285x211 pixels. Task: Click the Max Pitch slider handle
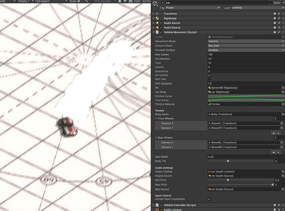(x=273, y=184)
